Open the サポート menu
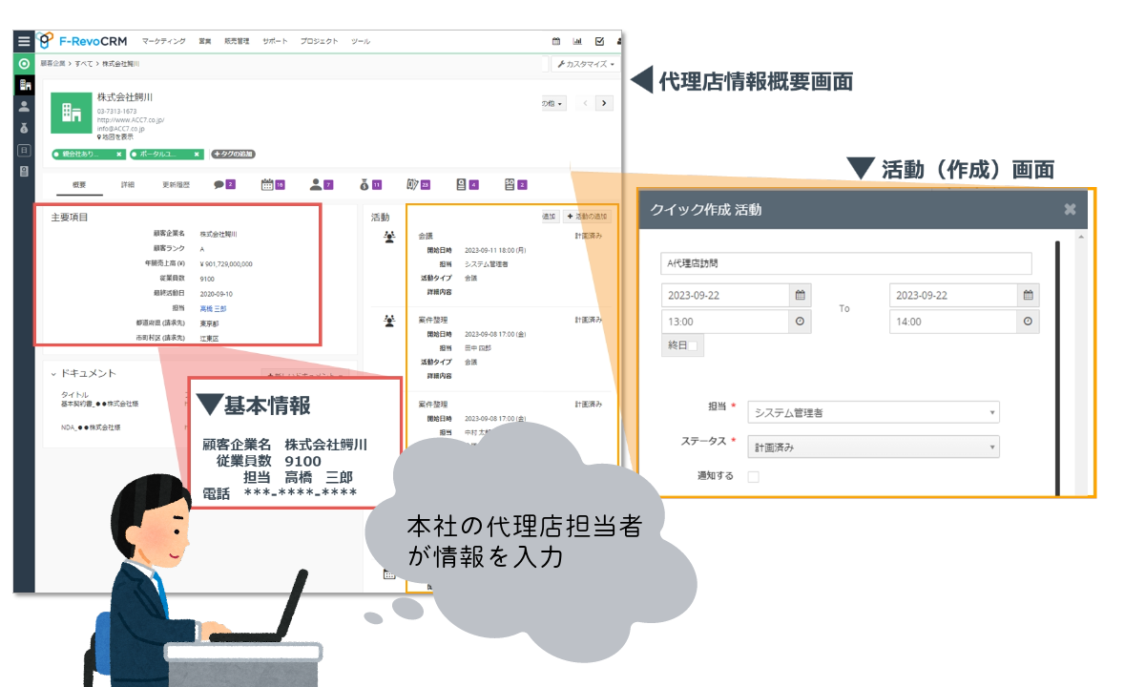 (x=275, y=42)
